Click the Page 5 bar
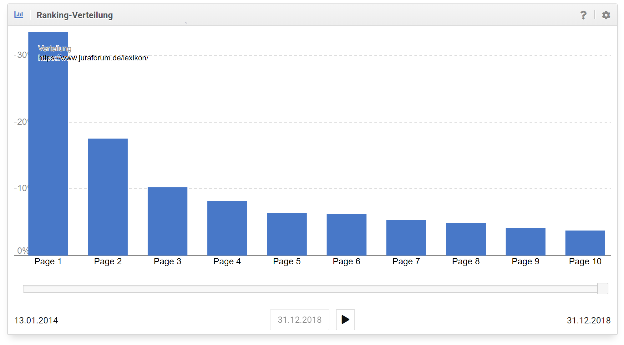The width and height of the screenshot is (624, 345). click(x=287, y=234)
